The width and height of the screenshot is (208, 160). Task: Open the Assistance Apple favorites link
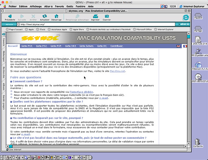[x=57, y=29]
